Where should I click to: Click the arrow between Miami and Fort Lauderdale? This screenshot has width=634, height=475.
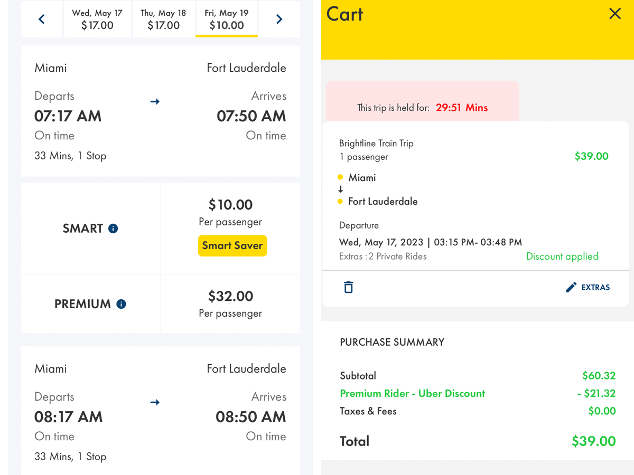point(154,101)
